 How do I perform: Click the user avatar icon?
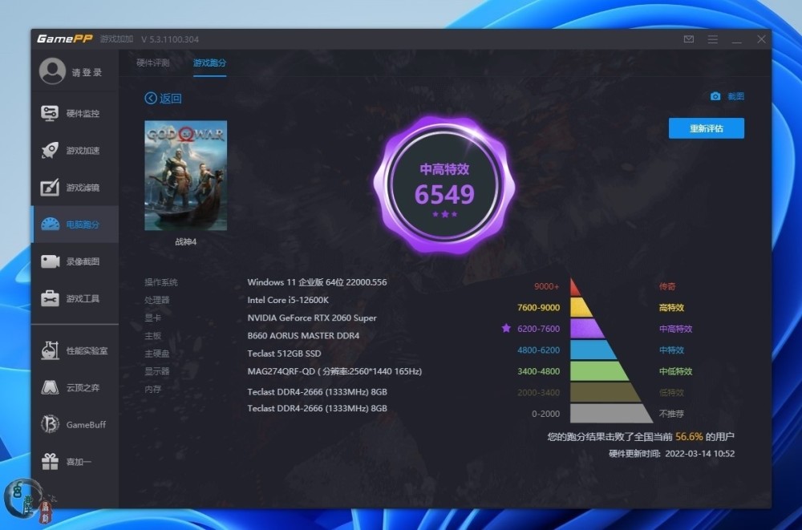pos(52,71)
